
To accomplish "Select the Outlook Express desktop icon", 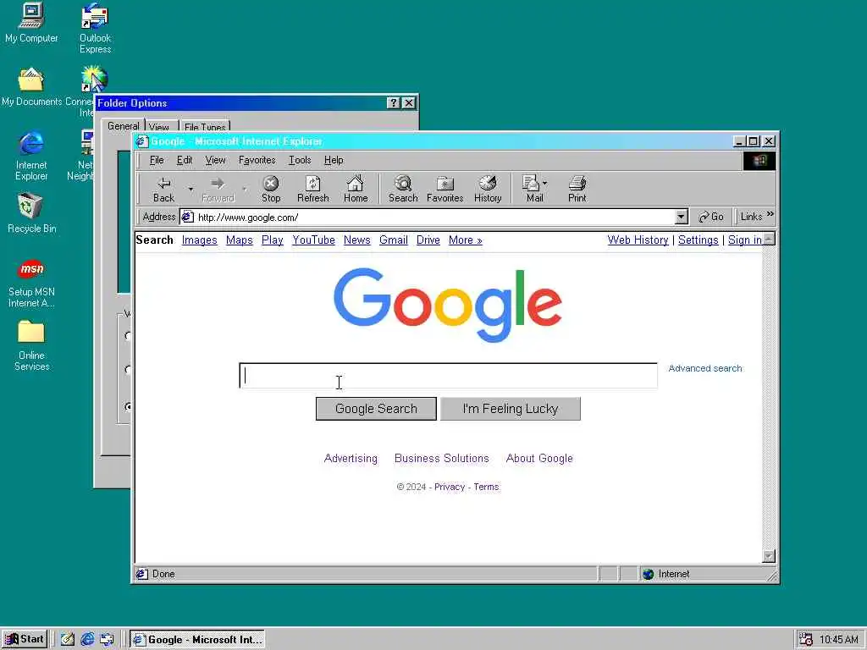I will 95,28.
